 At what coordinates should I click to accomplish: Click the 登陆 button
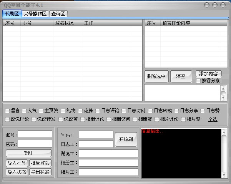(x=28, y=153)
